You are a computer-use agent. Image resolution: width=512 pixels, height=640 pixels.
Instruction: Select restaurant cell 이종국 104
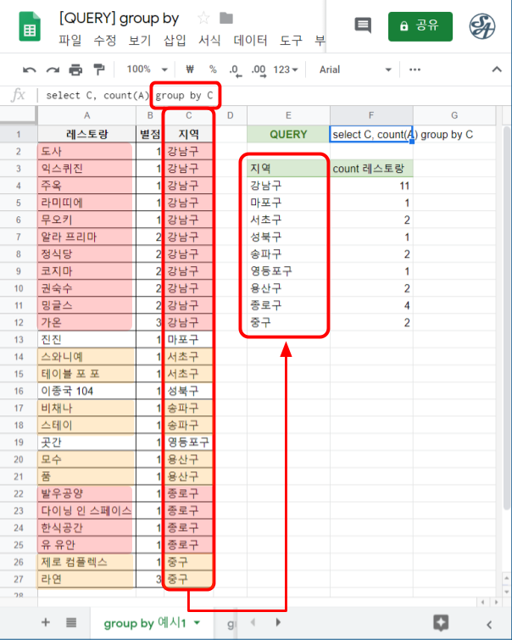point(86,391)
